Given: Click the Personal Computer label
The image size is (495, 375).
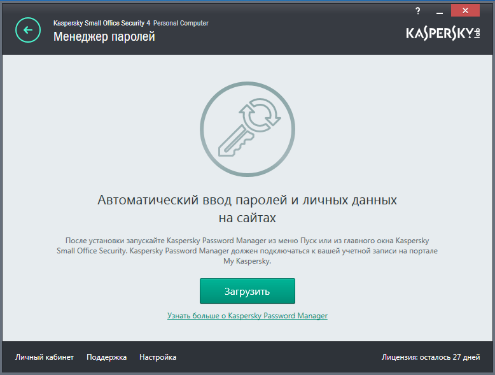Looking at the screenshot, I should (181, 23).
